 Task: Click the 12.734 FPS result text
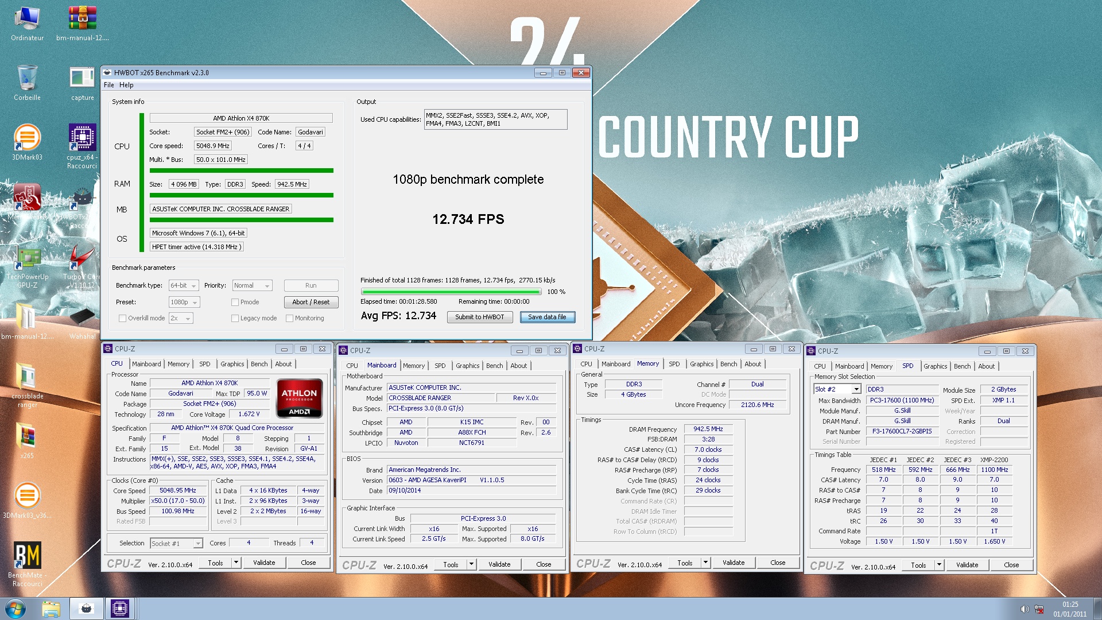tap(468, 219)
